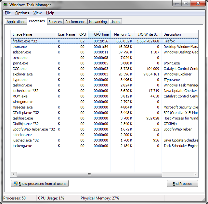The image size is (208, 204).
Task: Sort by User Name column header
Action: pos(66,34)
